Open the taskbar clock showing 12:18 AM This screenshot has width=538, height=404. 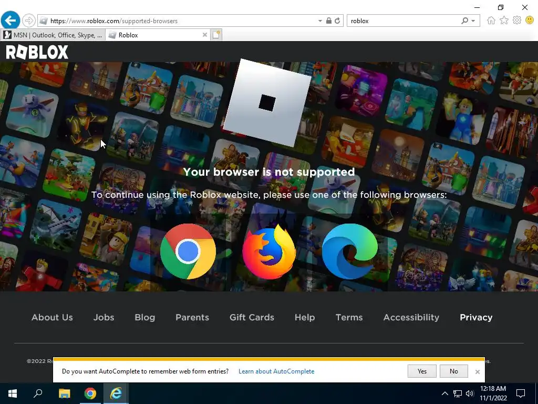(493, 393)
